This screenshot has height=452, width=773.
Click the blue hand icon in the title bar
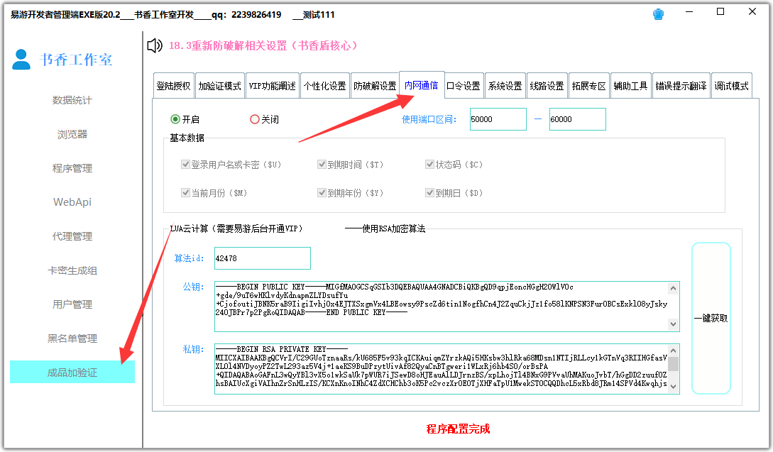(658, 12)
